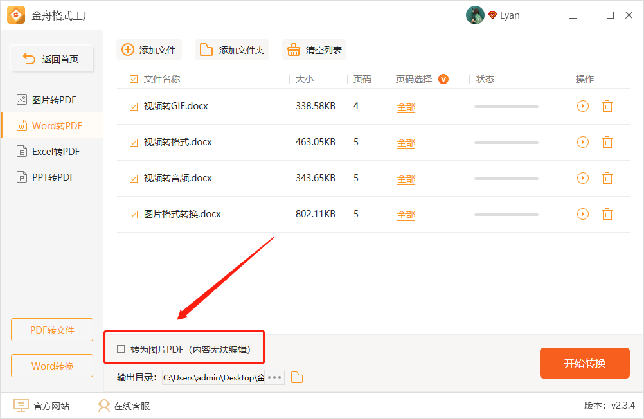Open the output folder browse icon

296,377
